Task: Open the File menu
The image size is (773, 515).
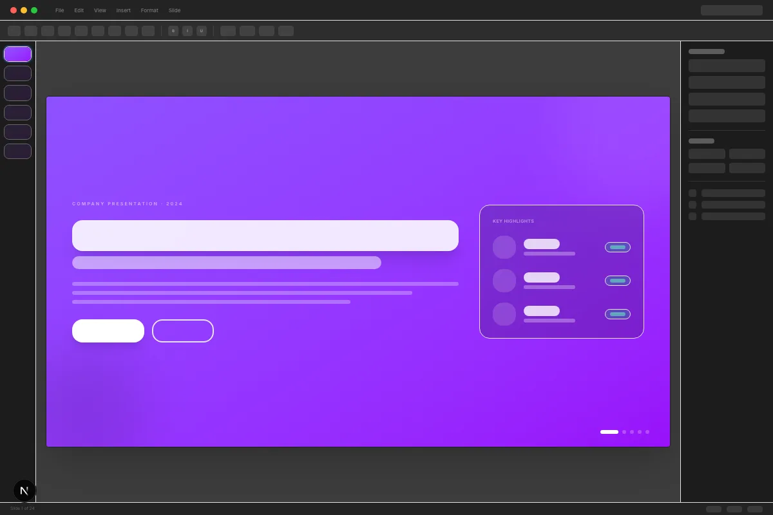Action: point(59,10)
